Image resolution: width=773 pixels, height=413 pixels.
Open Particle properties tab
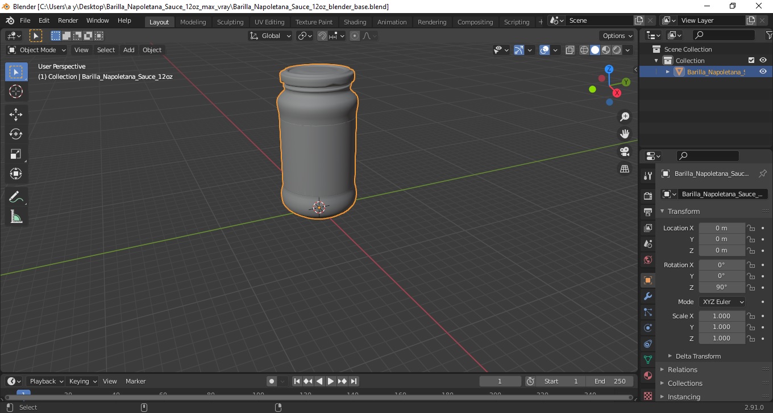point(648,312)
